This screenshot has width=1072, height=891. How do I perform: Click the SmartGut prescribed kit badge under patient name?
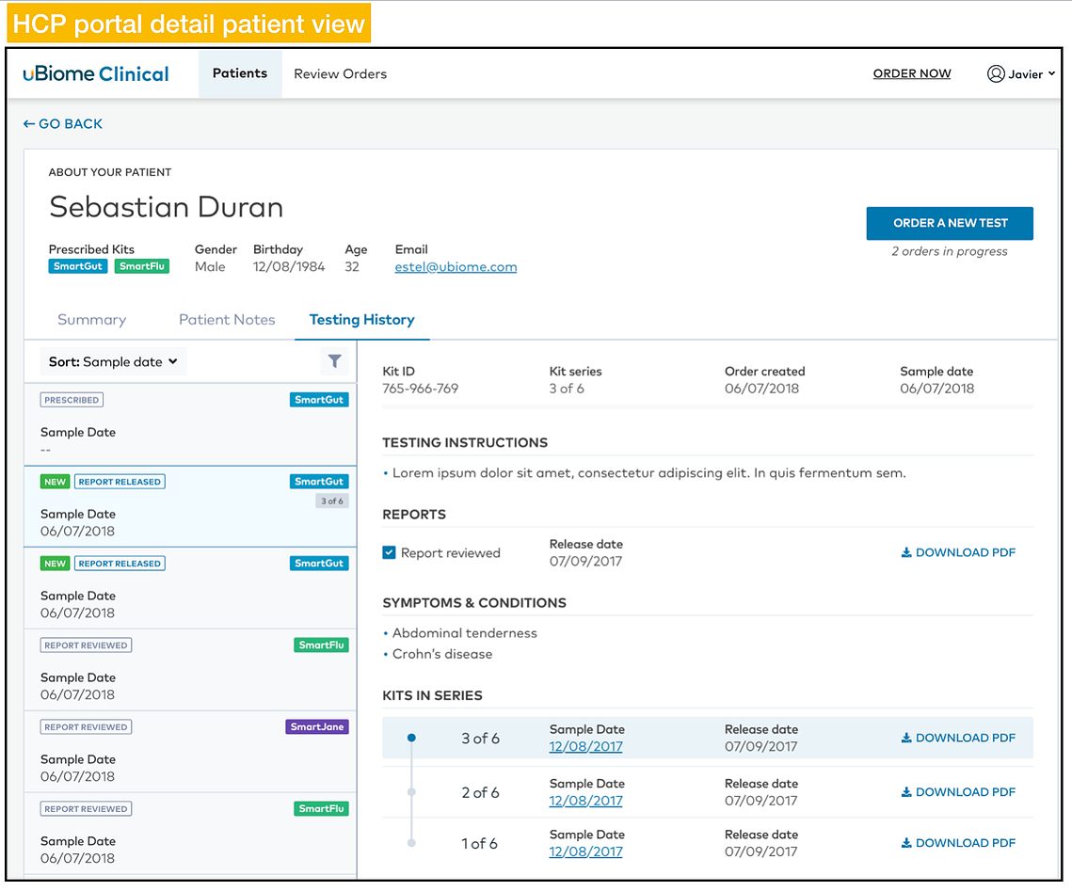[x=78, y=266]
